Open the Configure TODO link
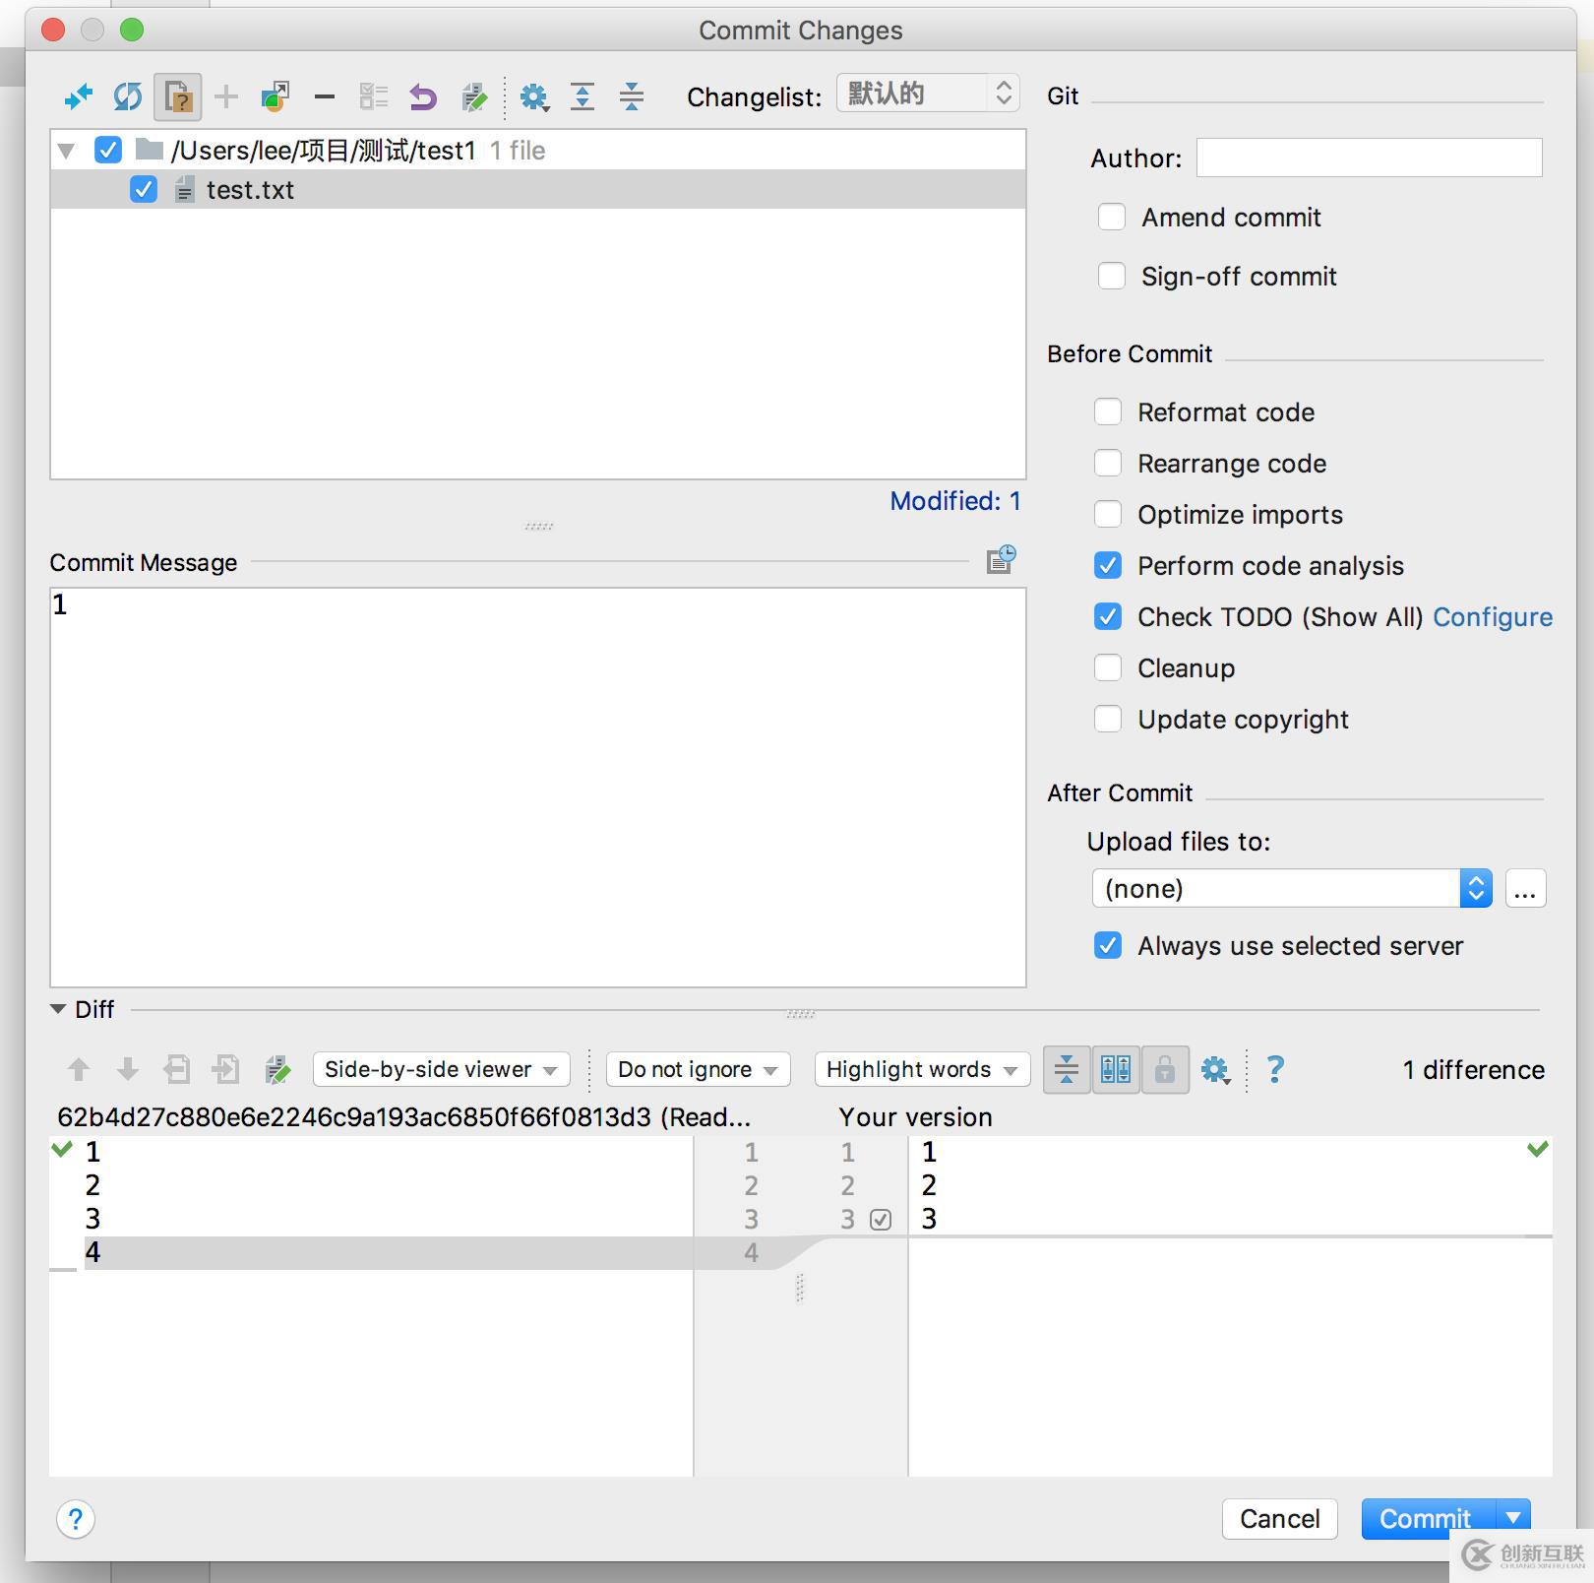Image resolution: width=1594 pixels, height=1583 pixels. [1493, 616]
